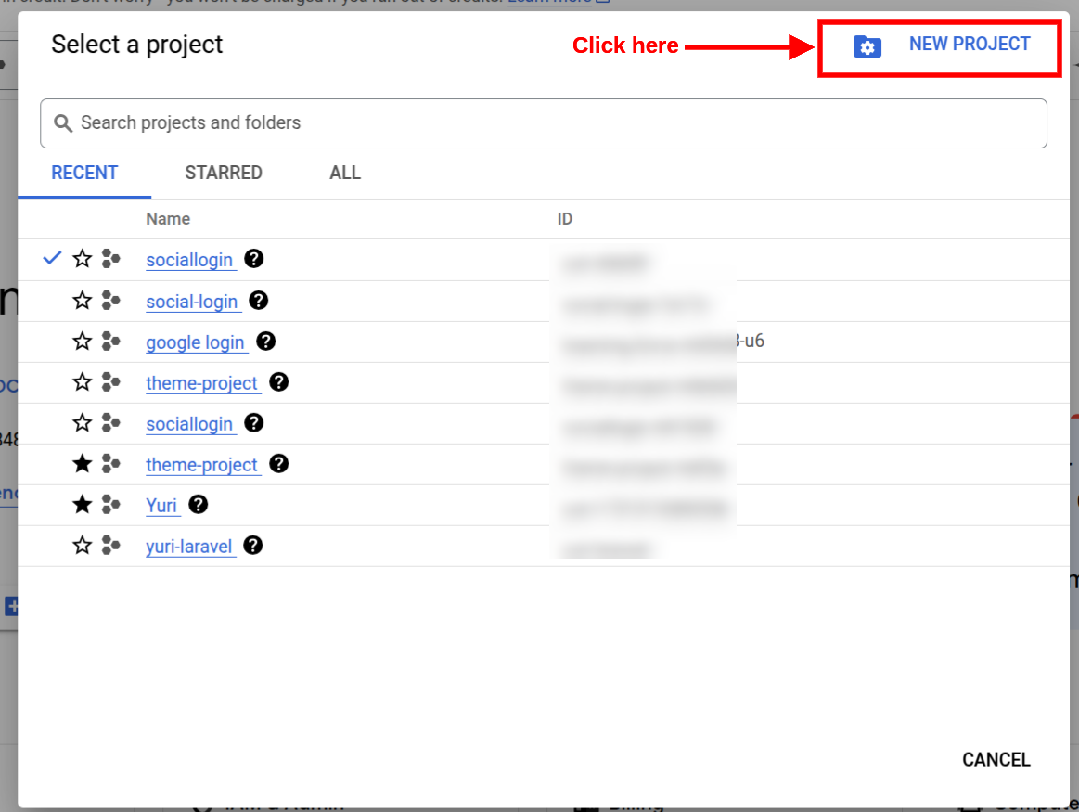Click the help icon beside google login
This screenshot has width=1079, height=812.
point(266,342)
